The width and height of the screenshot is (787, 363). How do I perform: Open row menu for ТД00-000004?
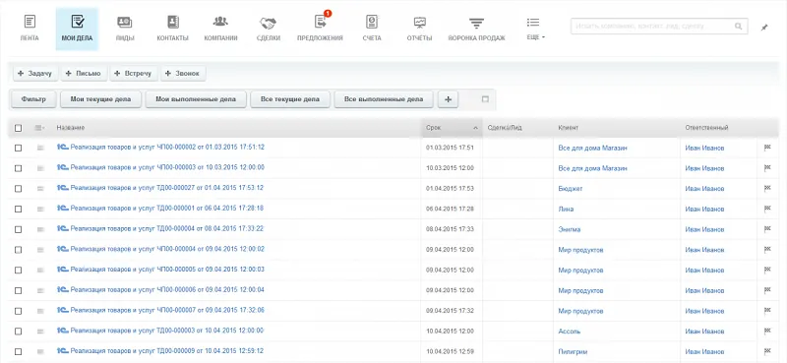[x=40, y=229]
